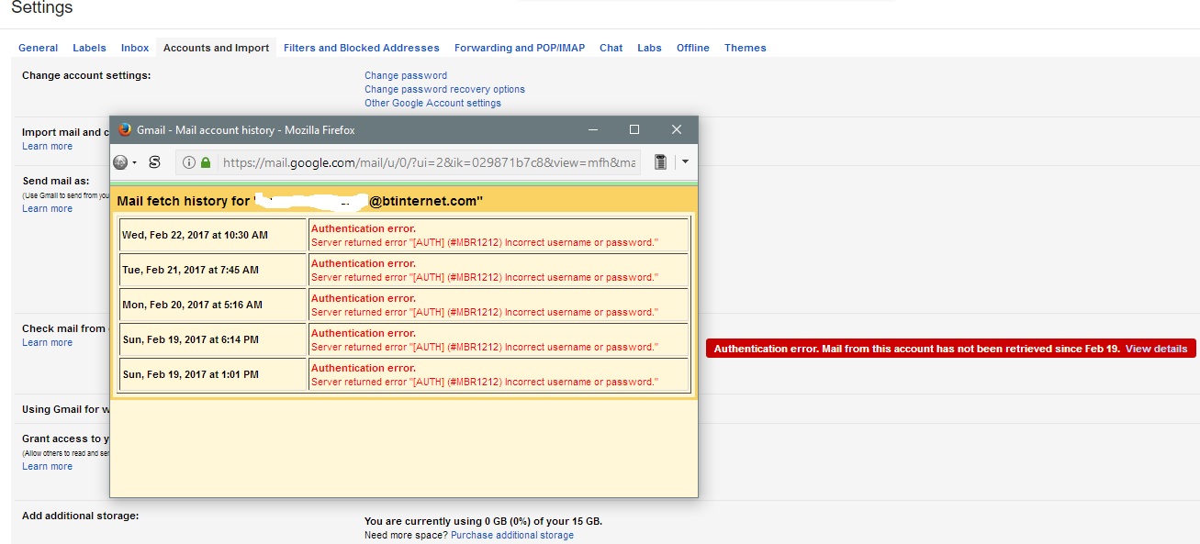Click the Firefox logo in popup title bar
The width and height of the screenshot is (1200, 544).
click(x=125, y=129)
